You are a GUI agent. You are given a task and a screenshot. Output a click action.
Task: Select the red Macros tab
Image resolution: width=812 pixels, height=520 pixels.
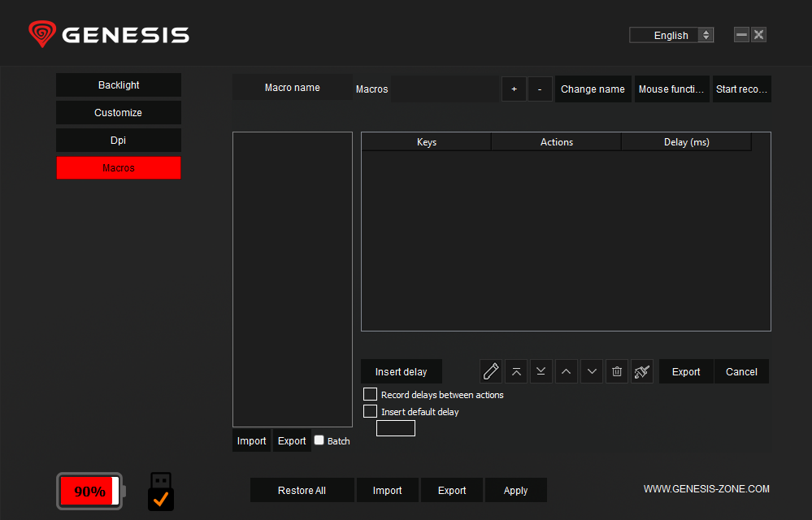click(119, 167)
